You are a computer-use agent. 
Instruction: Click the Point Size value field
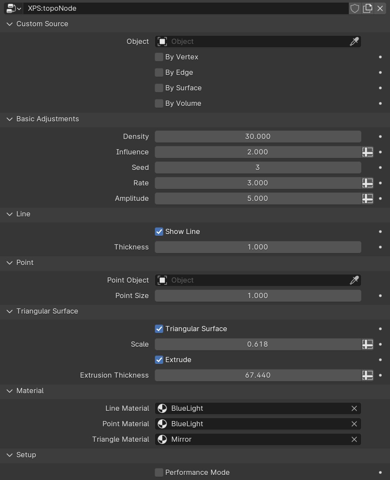click(258, 296)
